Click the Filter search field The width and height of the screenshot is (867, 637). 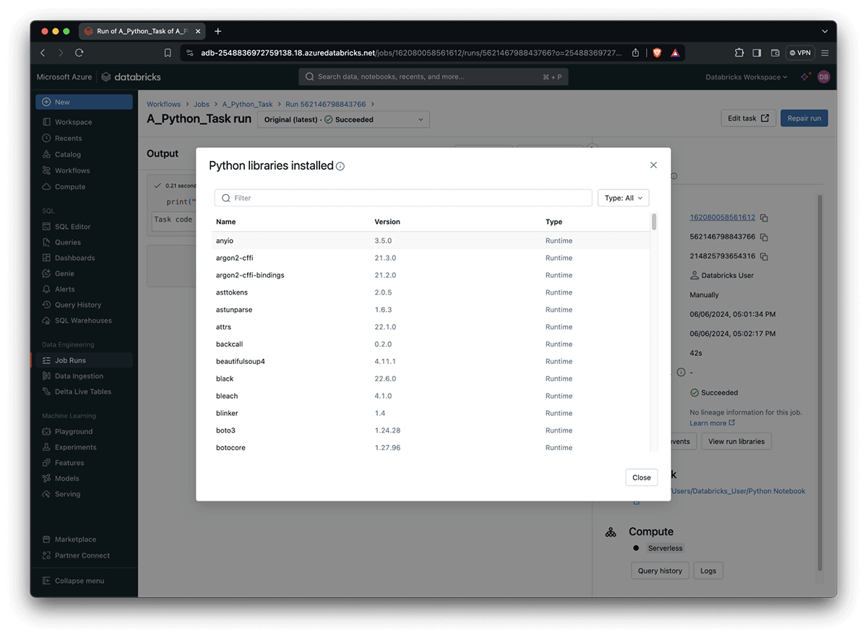403,198
